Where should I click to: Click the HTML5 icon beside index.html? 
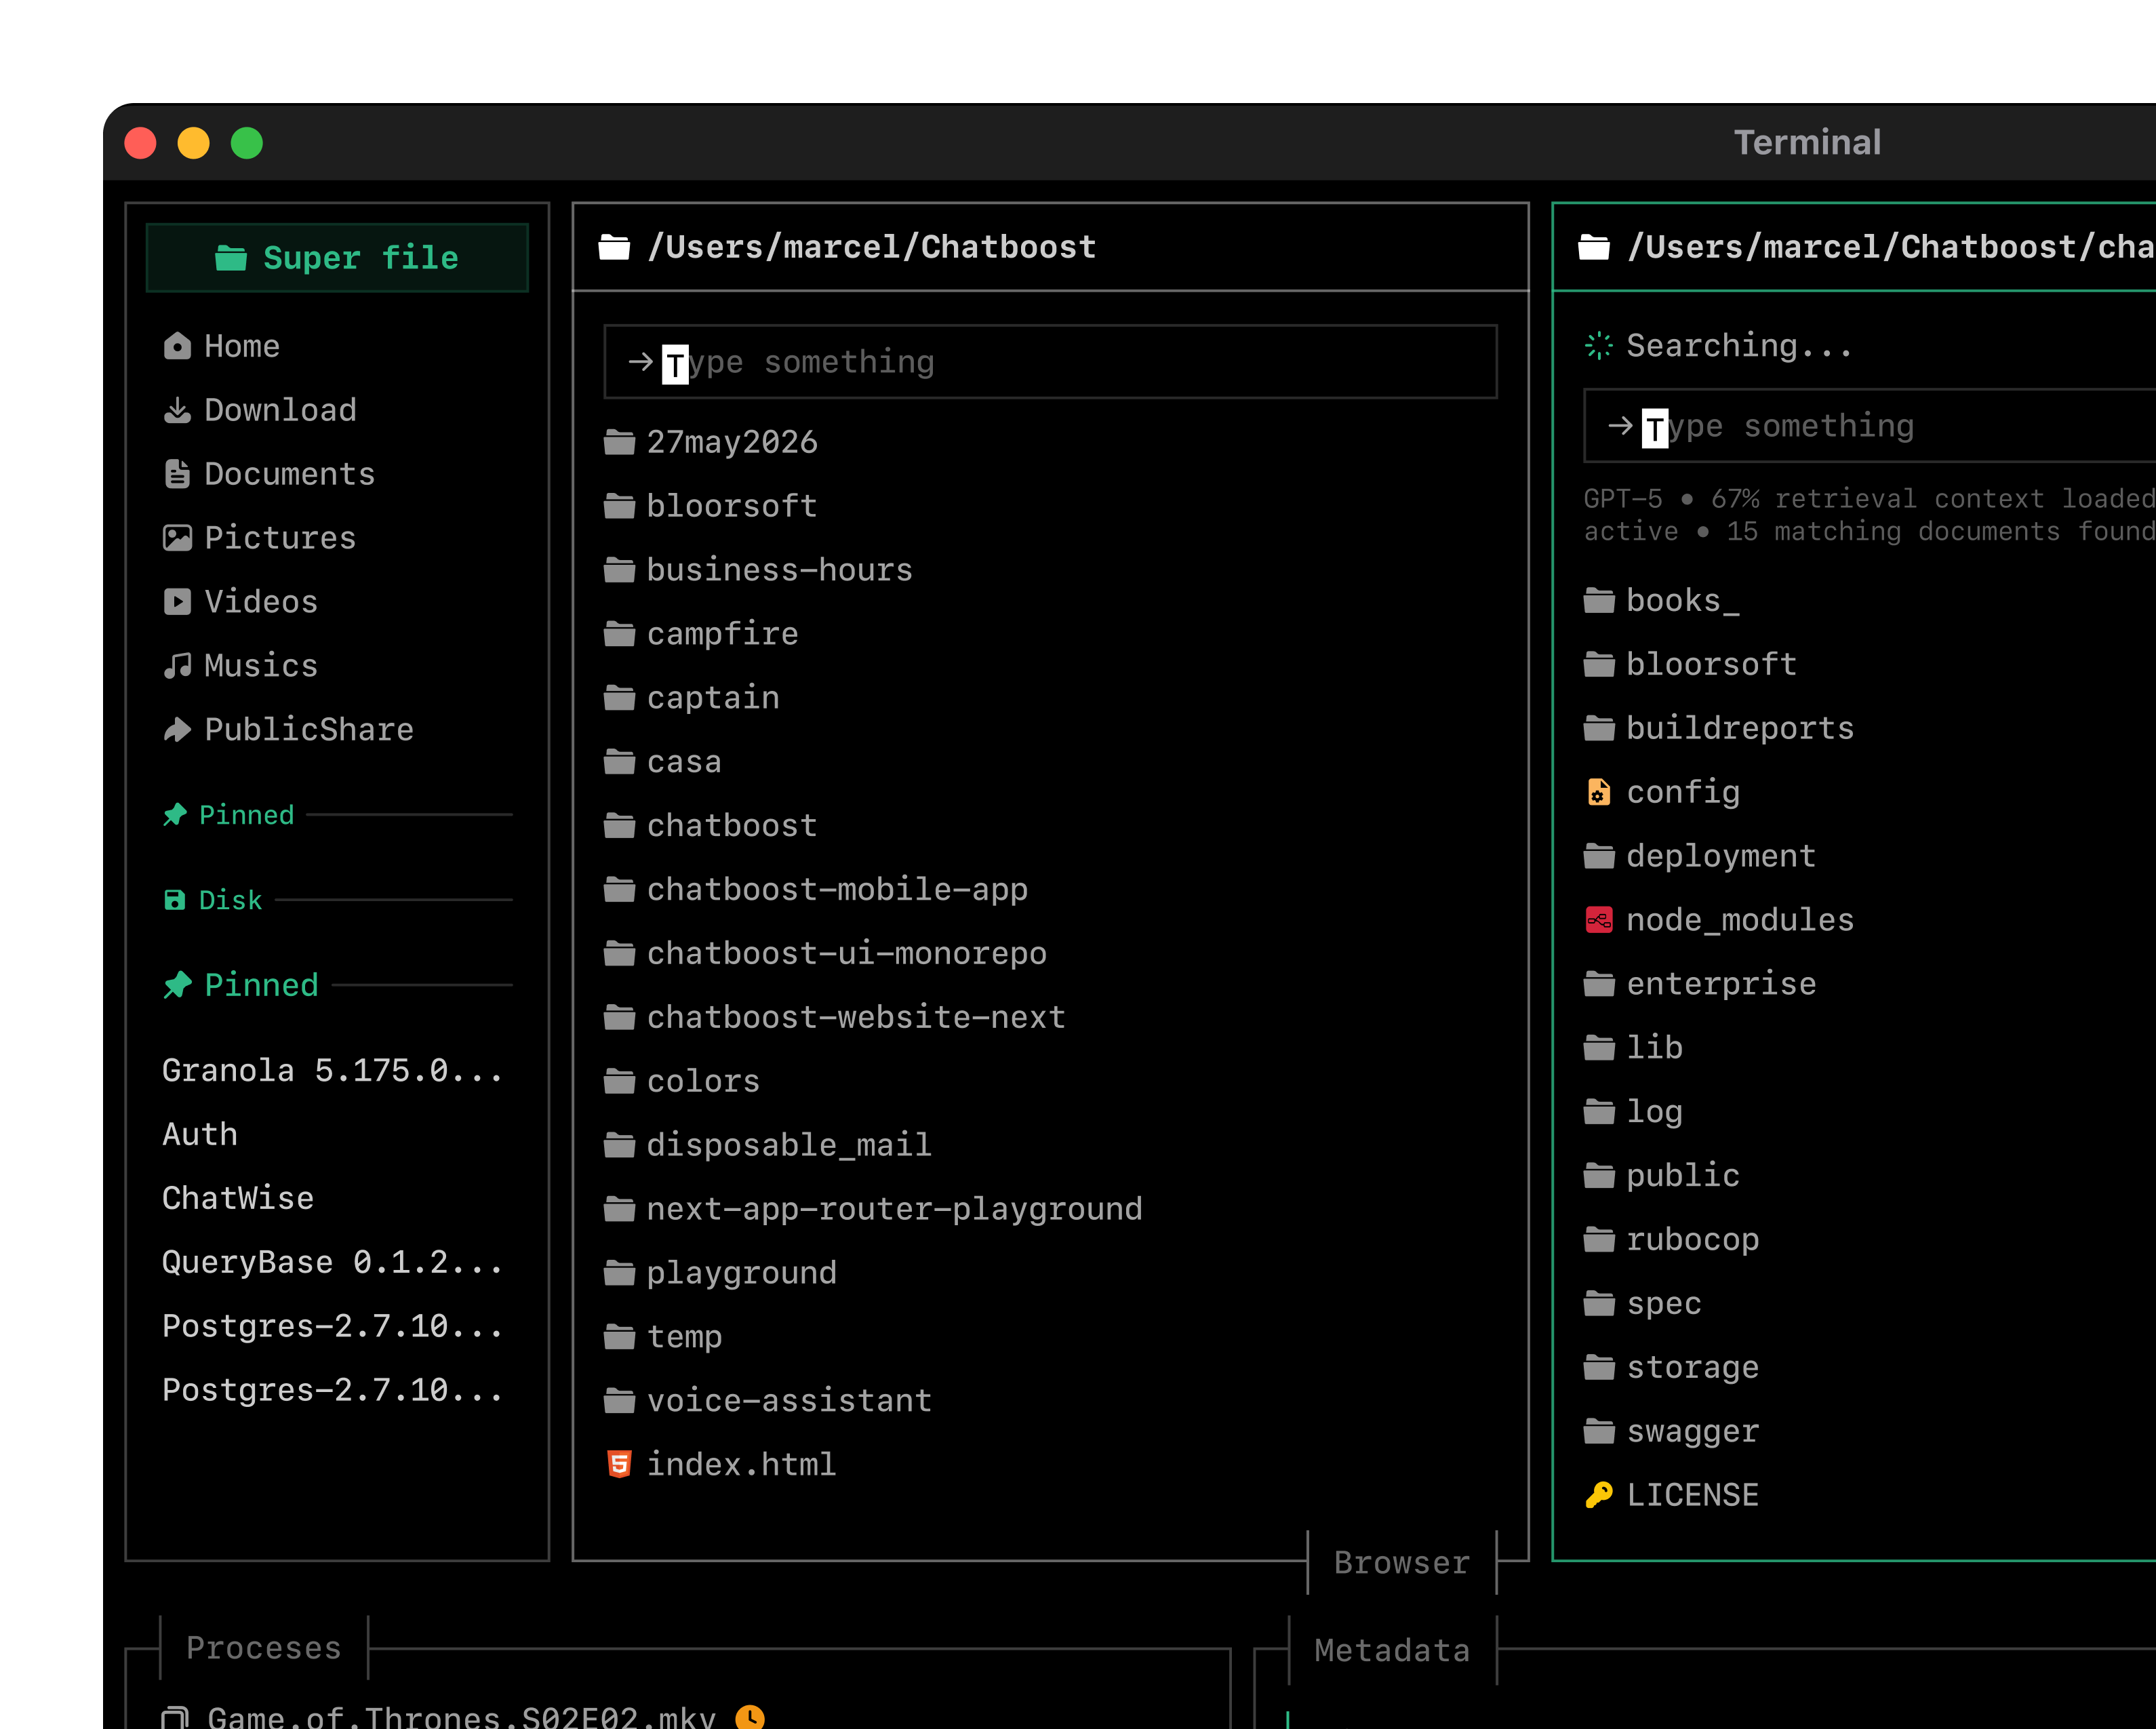pos(619,1464)
